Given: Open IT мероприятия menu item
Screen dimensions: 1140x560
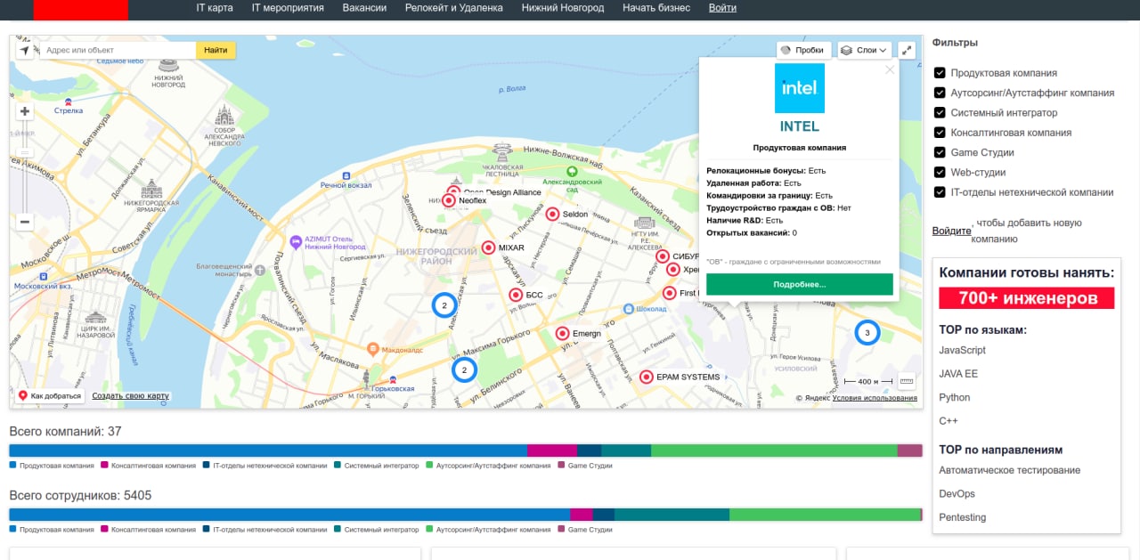Looking at the screenshot, I should tap(288, 8).
